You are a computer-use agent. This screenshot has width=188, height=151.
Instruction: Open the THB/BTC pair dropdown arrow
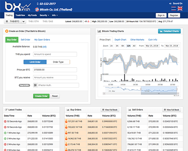pos(23,22)
